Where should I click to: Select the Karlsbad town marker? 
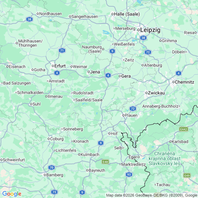(x=170, y=142)
